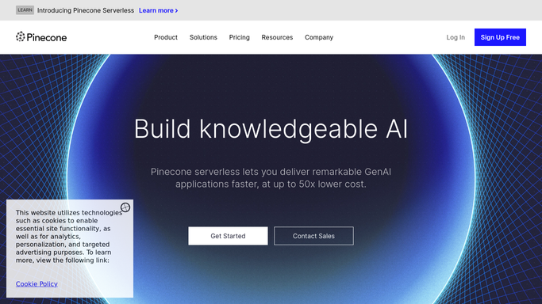Click the Build knowledgeable AI headline
542x304 pixels.
pos(271,129)
